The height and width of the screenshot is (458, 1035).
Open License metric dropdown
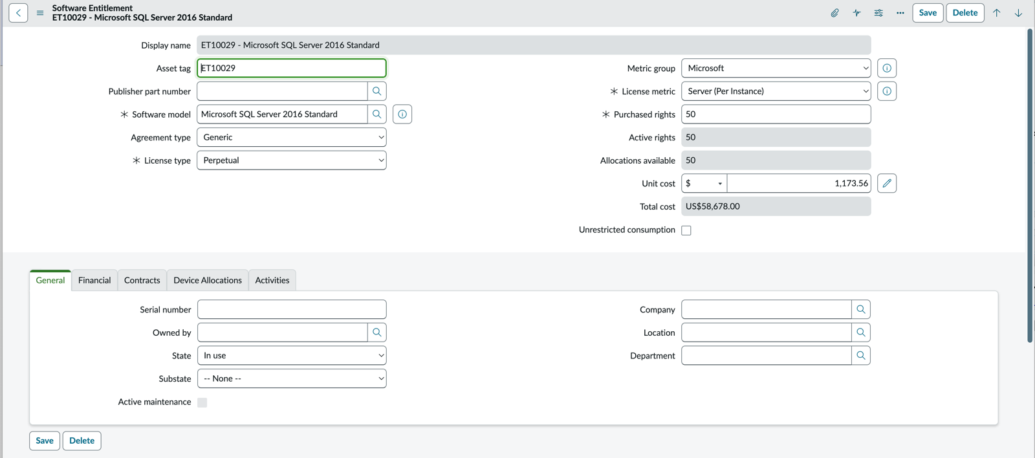tap(776, 91)
